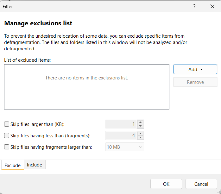
Task: Open the Add dropdown button
Action: tap(195, 69)
